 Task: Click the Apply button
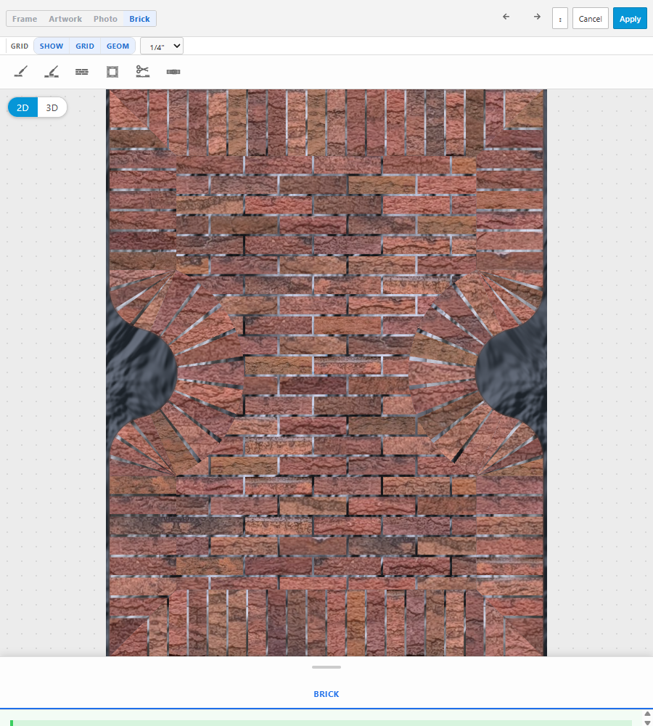[x=630, y=19]
